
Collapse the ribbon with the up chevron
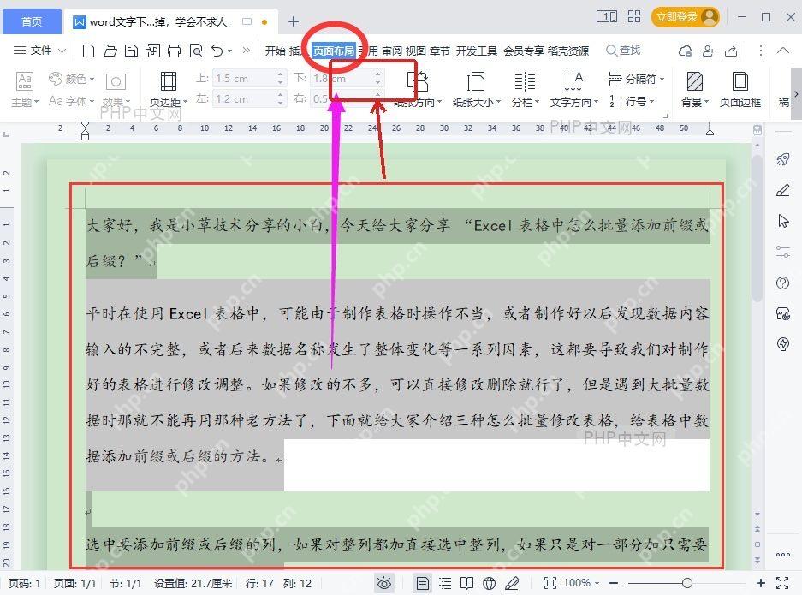(782, 51)
